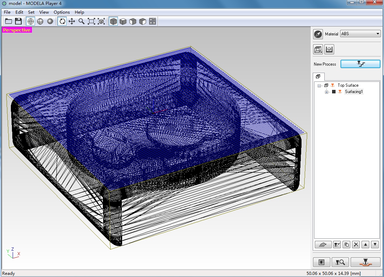Switch to shaded sphere rendering mode
Image resolution: width=384 pixels, height=277 pixels.
pos(50,21)
